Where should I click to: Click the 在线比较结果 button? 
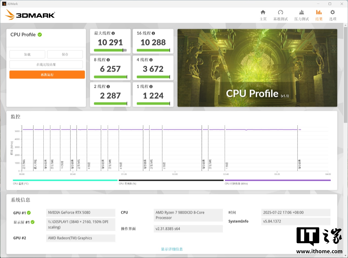tap(46, 65)
